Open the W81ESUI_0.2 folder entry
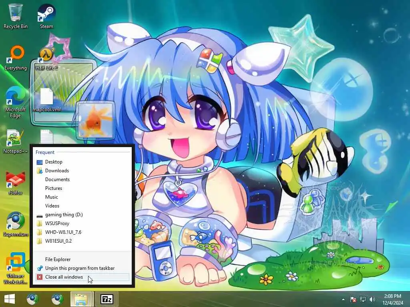 pyautogui.click(x=82, y=241)
